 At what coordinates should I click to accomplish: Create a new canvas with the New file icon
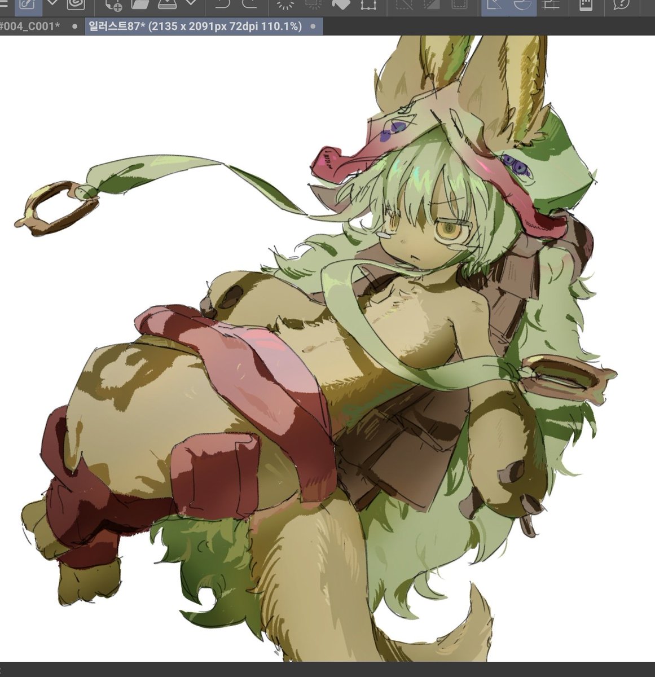[x=113, y=5]
